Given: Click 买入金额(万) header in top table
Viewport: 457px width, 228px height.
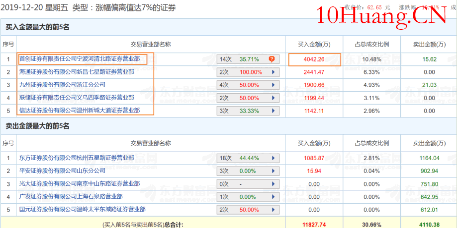Looking at the screenshot, I should click(x=314, y=45).
